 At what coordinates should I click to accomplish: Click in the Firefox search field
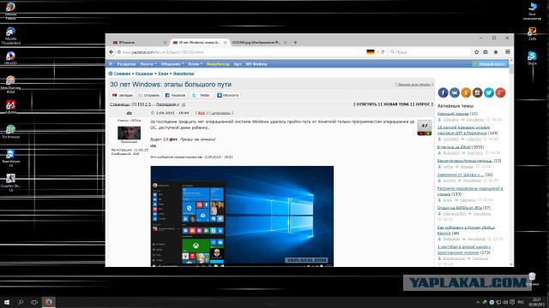(x=429, y=51)
